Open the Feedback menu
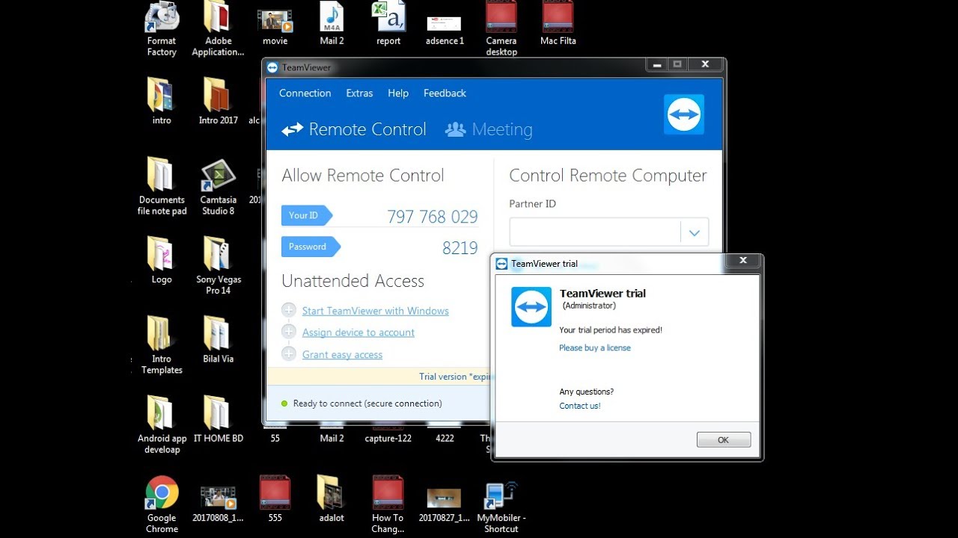Viewport: 958px width, 538px height. (x=445, y=93)
